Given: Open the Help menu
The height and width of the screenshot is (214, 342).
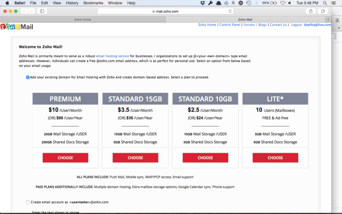Looking at the screenshot, I should 131,3.
